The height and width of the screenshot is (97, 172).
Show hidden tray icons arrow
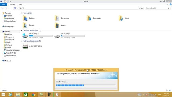pyautogui.click(x=143, y=95)
